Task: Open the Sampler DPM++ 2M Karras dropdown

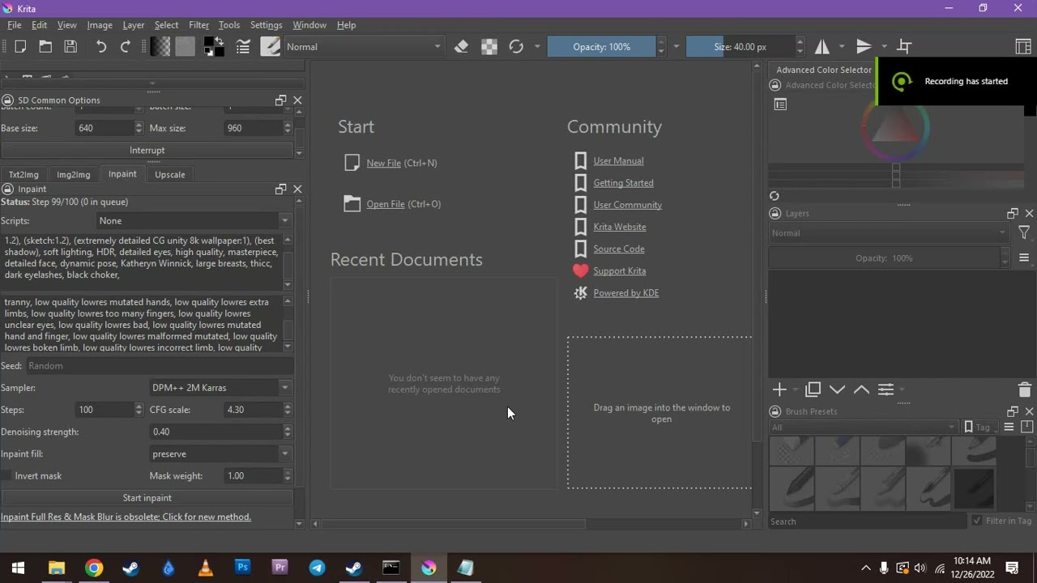Action: (x=220, y=388)
